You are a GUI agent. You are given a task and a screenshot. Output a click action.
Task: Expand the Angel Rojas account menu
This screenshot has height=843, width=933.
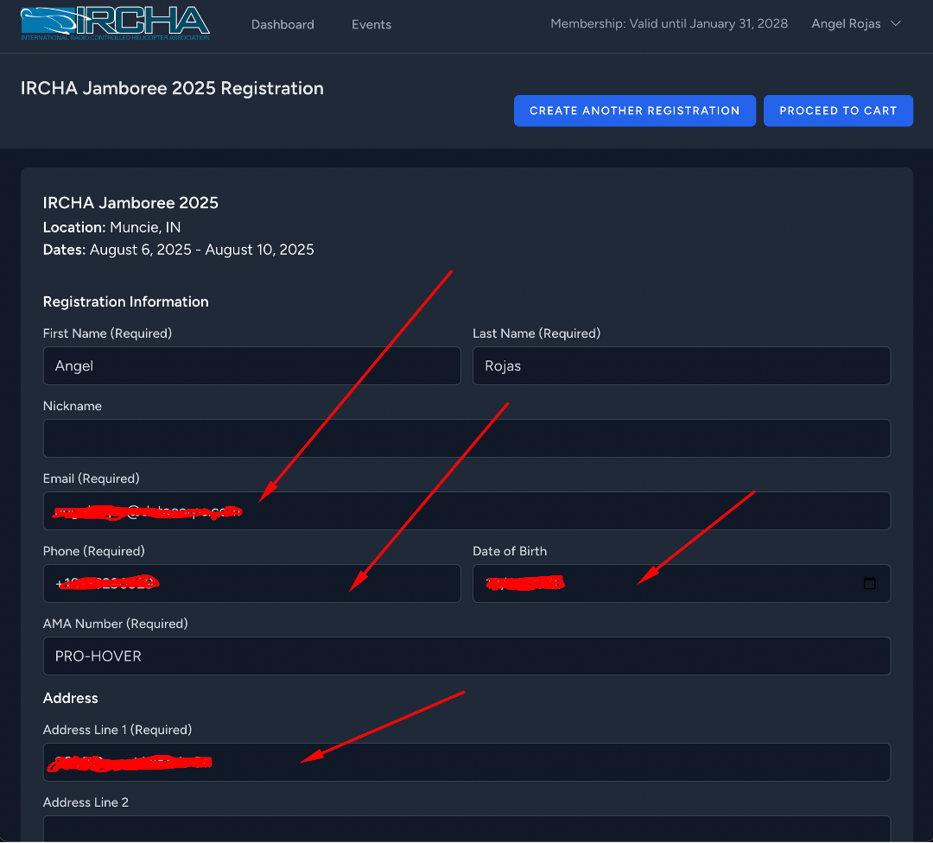[856, 24]
